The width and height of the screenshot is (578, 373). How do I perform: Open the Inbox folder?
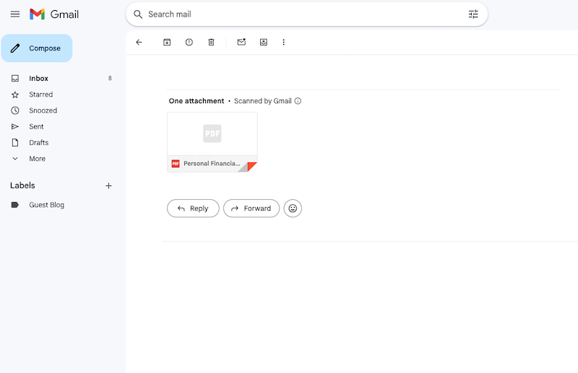38,78
